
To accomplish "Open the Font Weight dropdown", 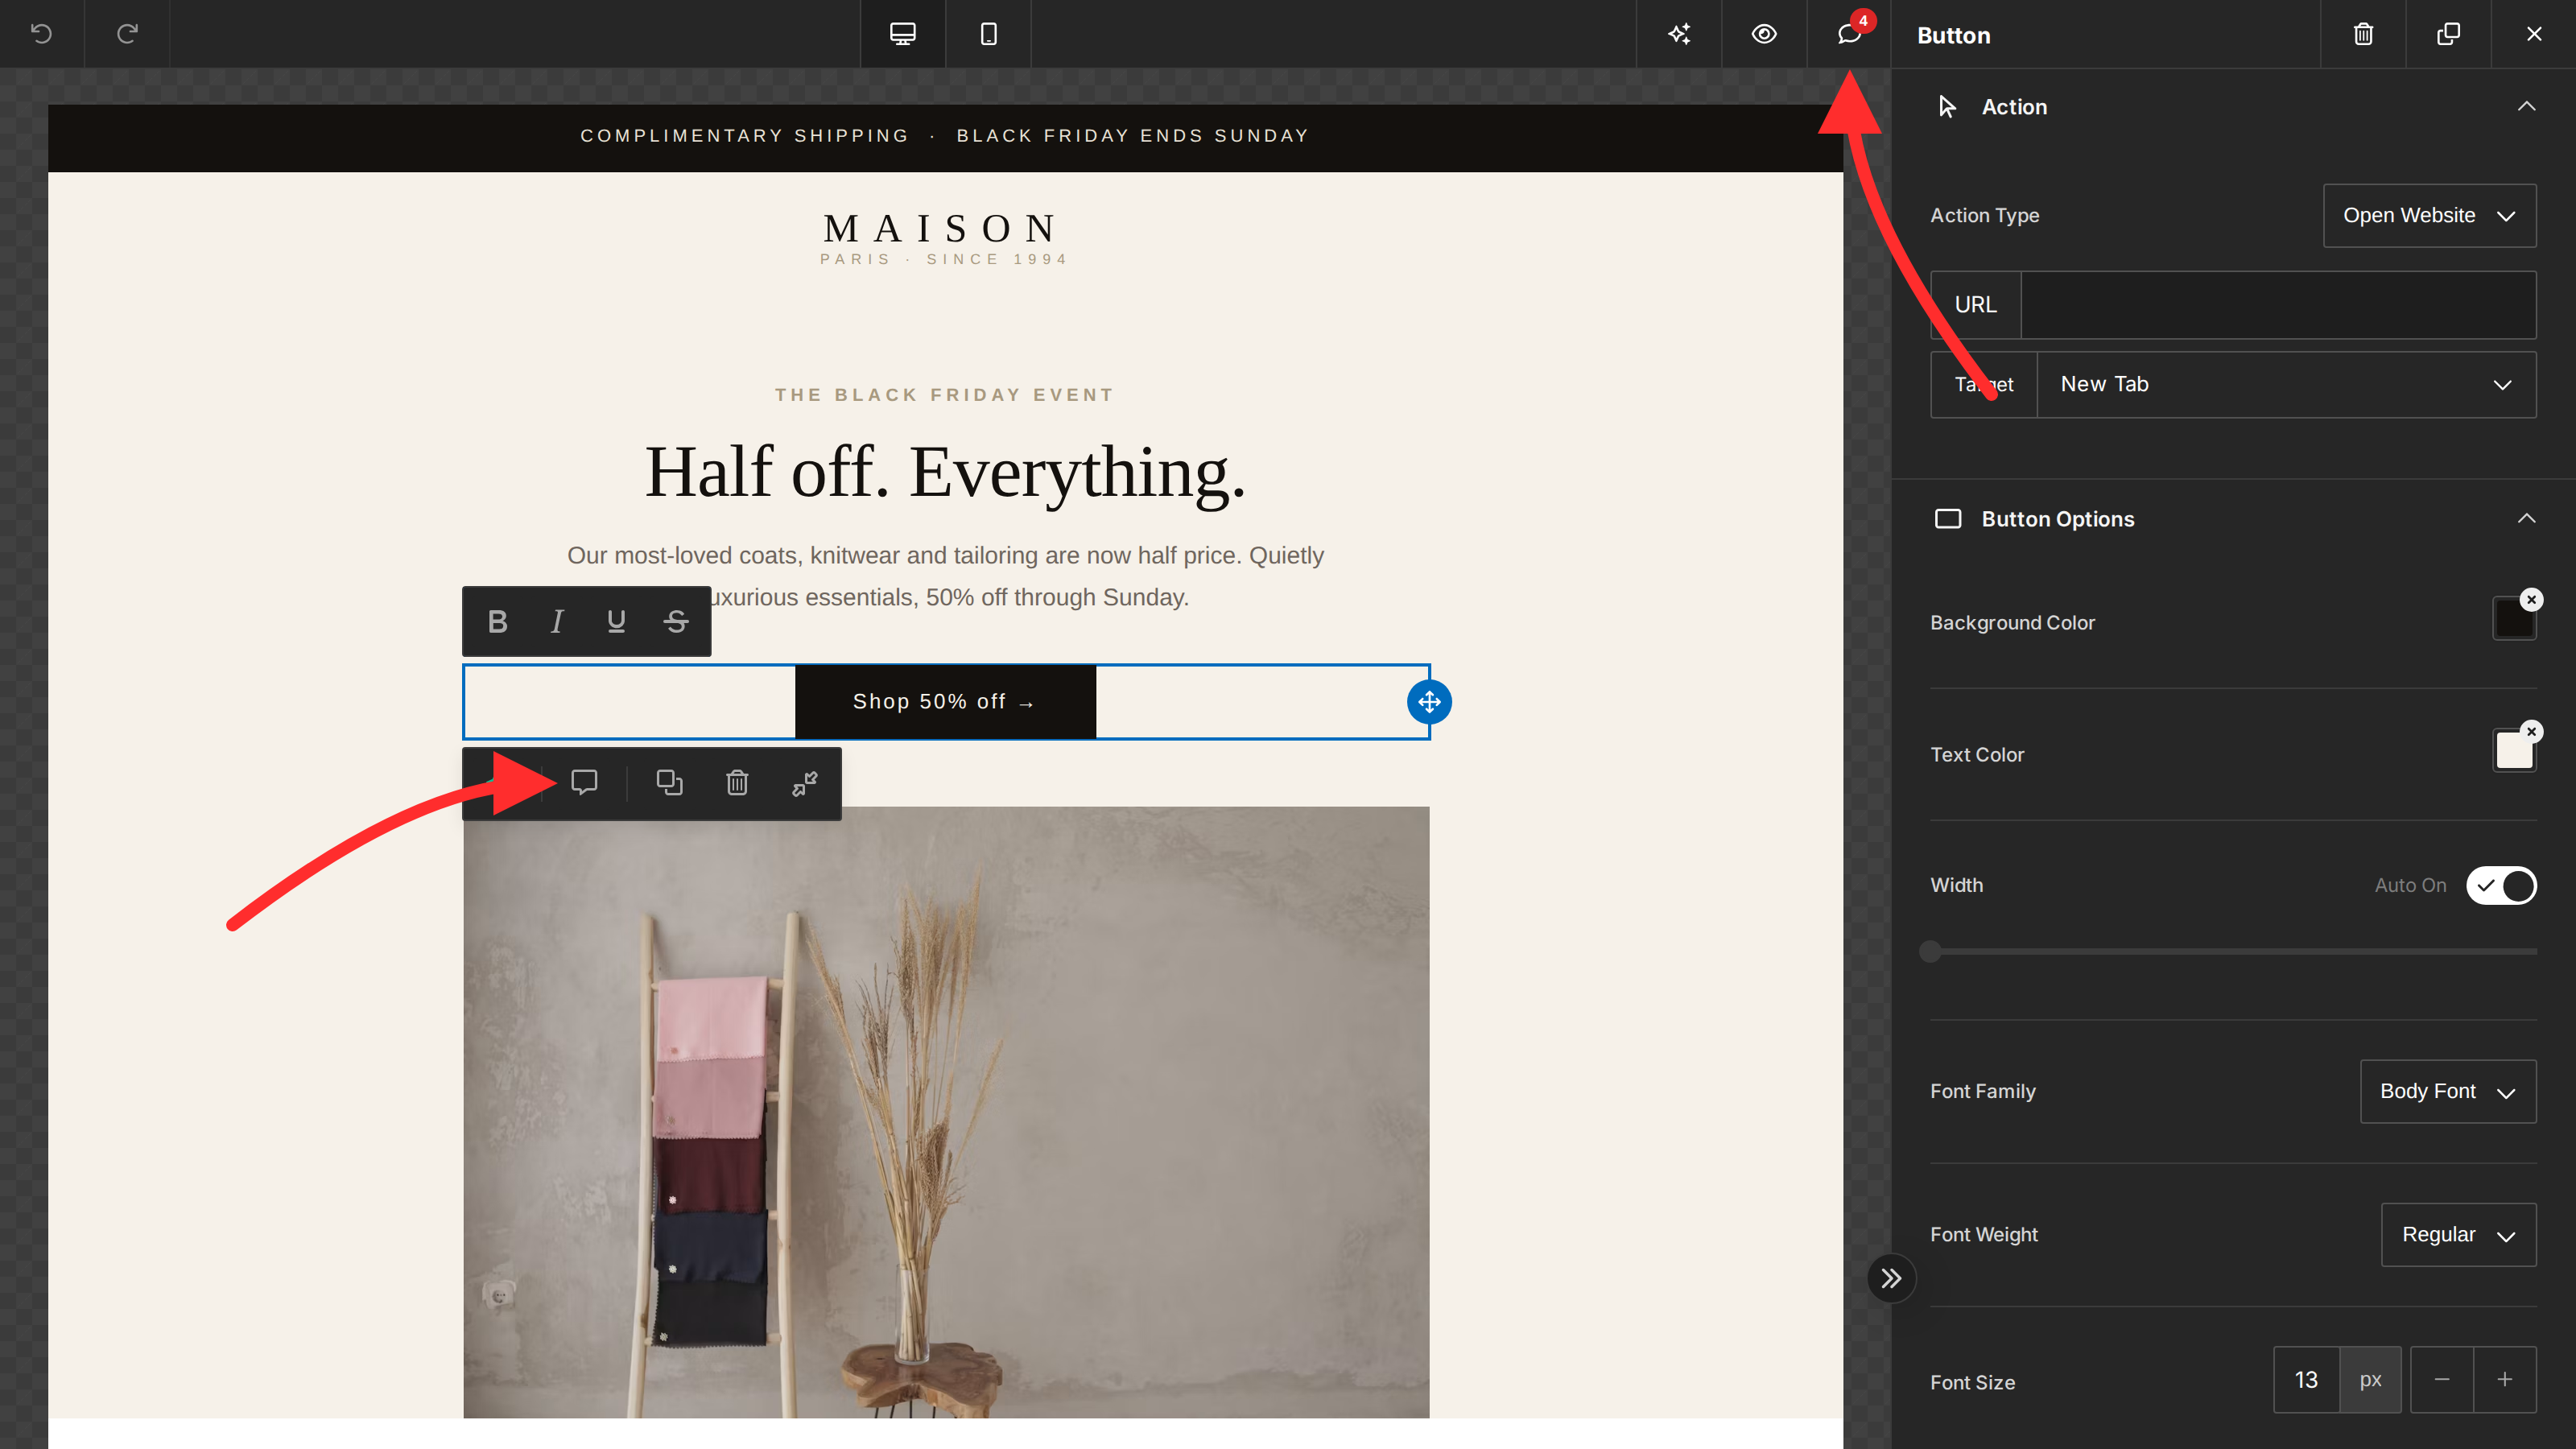I will click(2458, 1234).
